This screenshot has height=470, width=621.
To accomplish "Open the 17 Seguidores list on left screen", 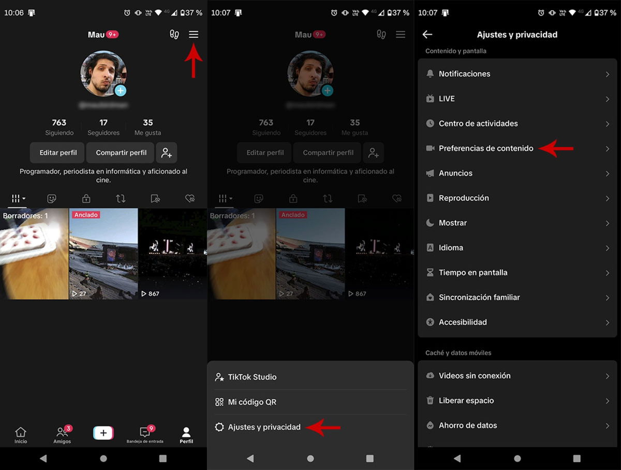I will (103, 127).
